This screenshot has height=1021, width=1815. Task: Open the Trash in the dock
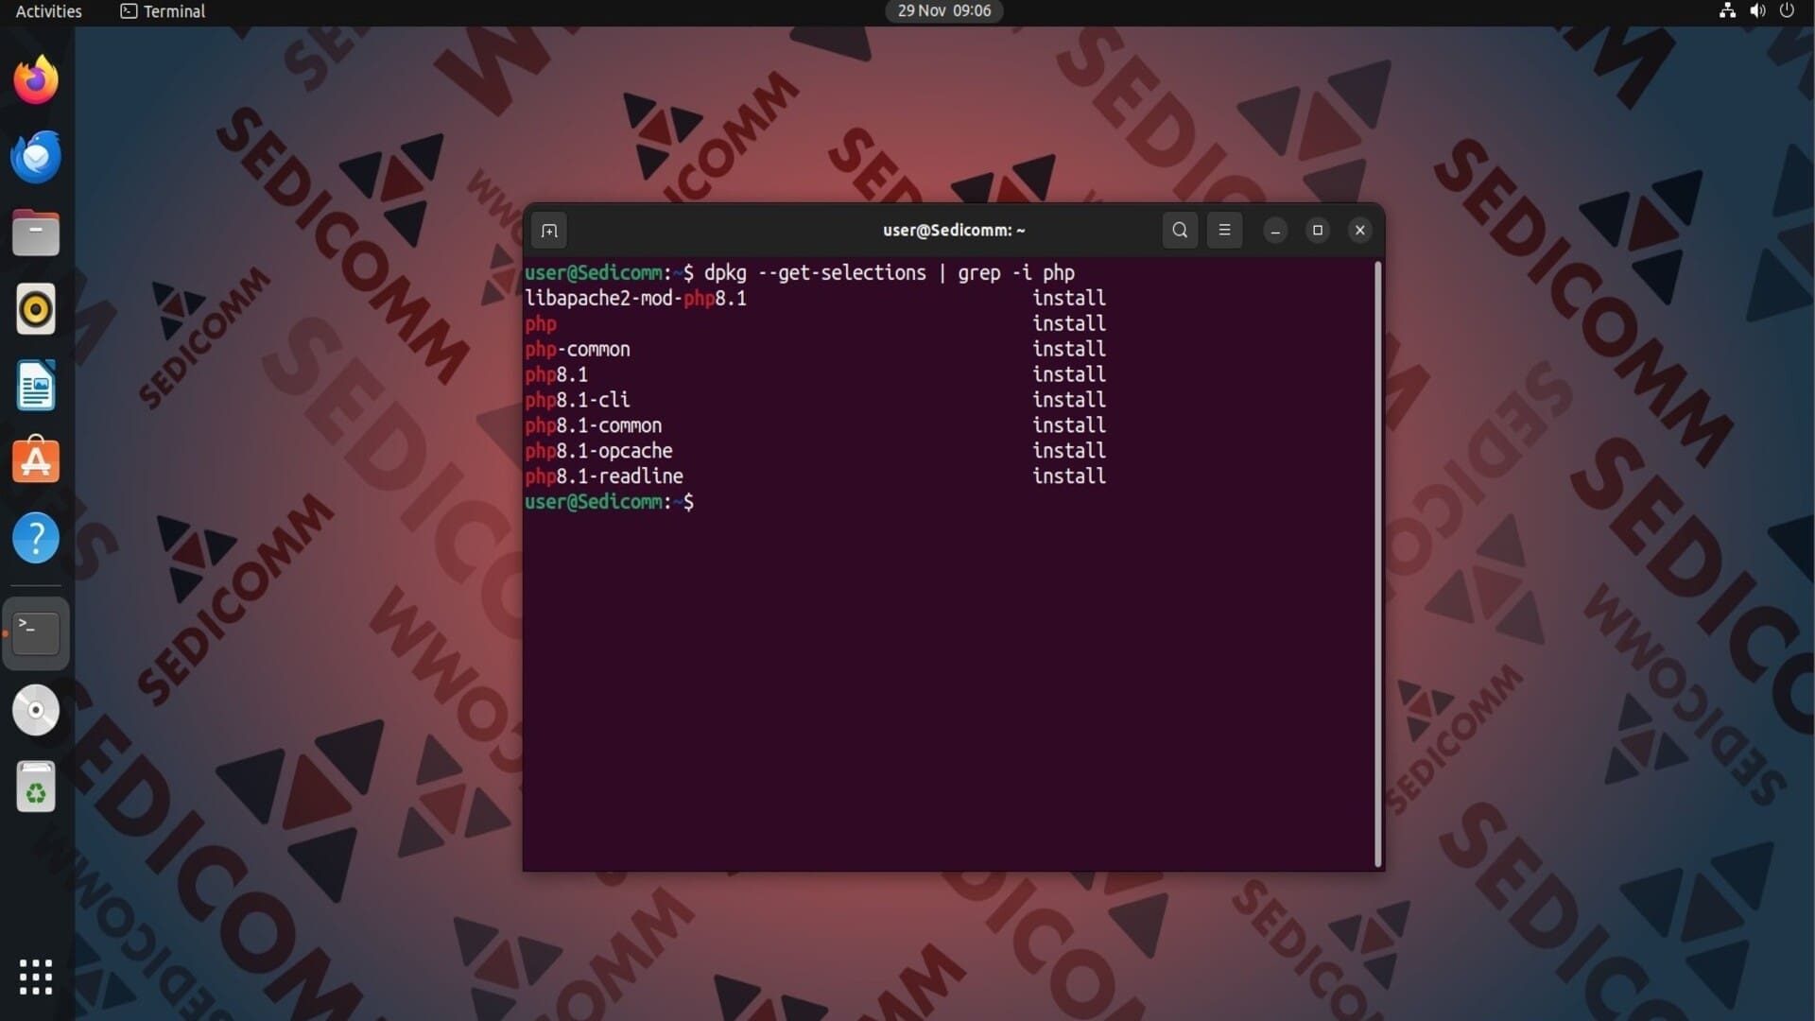click(36, 787)
